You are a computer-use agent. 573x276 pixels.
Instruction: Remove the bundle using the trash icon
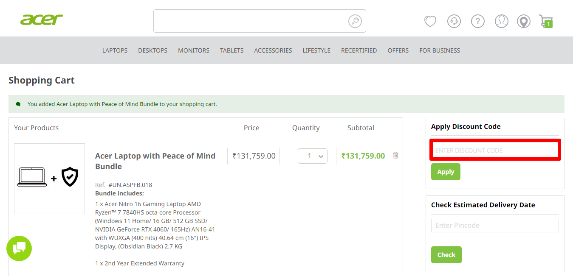[x=395, y=155]
